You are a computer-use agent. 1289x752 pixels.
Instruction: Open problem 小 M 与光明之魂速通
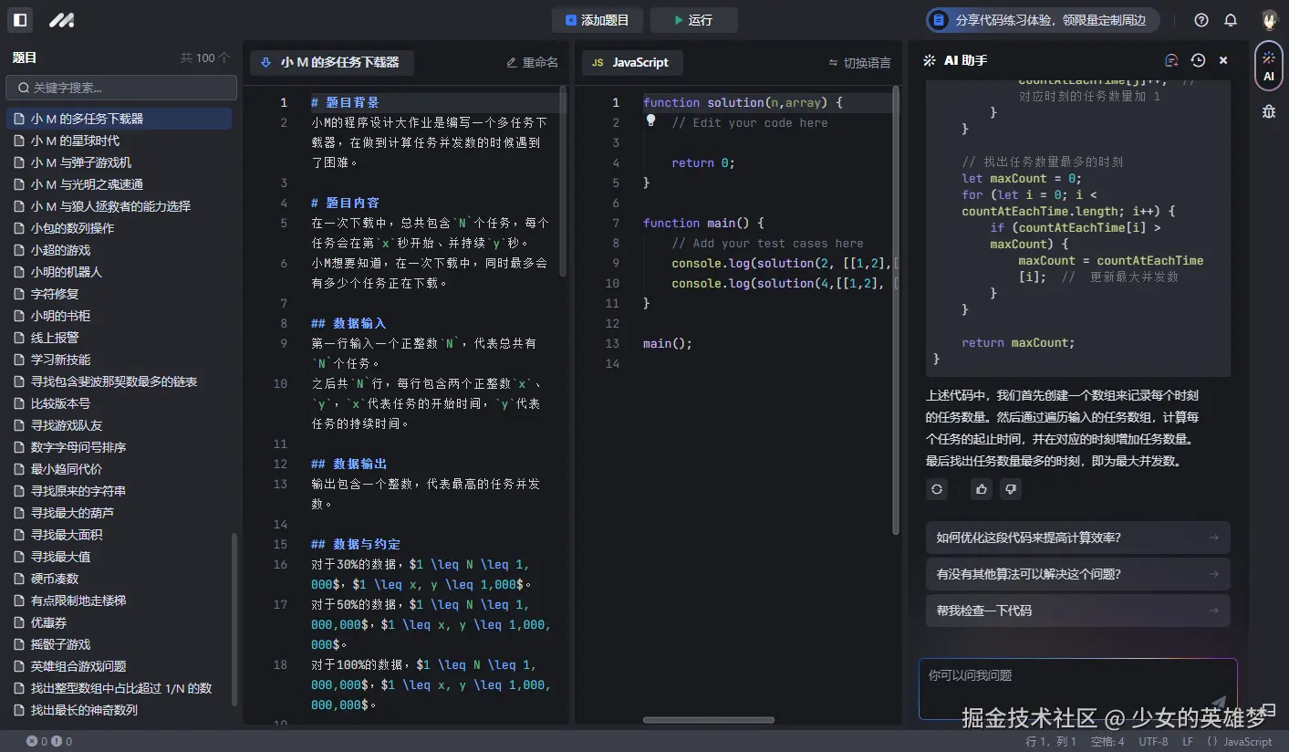pyautogui.click(x=119, y=184)
